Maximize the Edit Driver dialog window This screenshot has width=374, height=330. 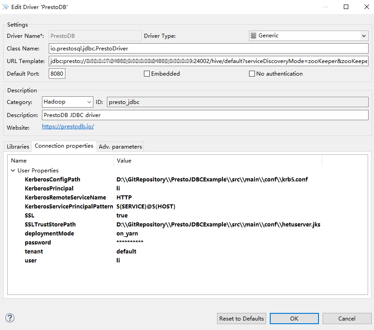coord(346,7)
